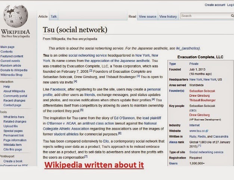Click the search magnifier icon
This screenshot has height=180, width=234.
click(x=233, y=16)
